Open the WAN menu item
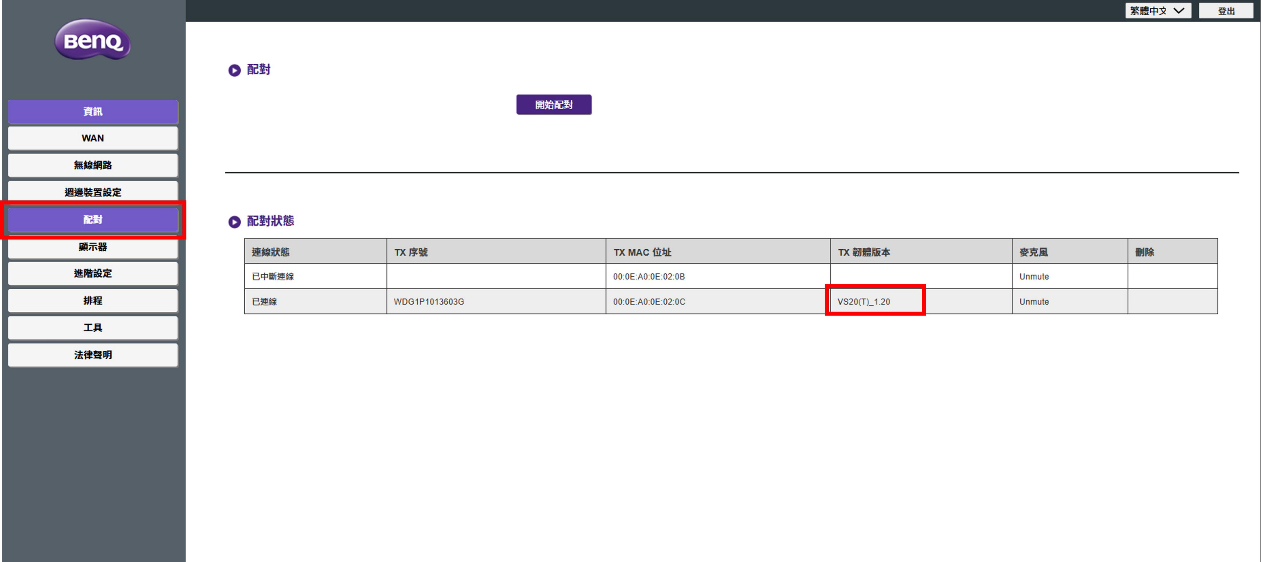Viewport: 1261px width, 562px height. click(93, 138)
